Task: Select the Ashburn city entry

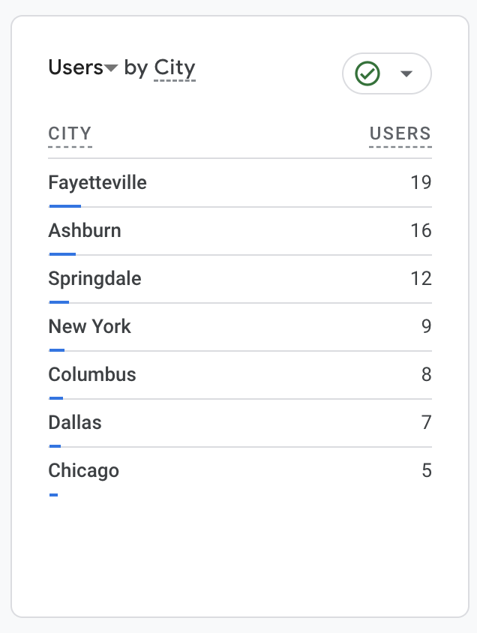Action: pyautogui.click(x=85, y=230)
